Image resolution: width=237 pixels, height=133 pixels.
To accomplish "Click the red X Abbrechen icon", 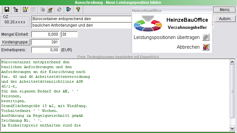I will coord(206,47).
